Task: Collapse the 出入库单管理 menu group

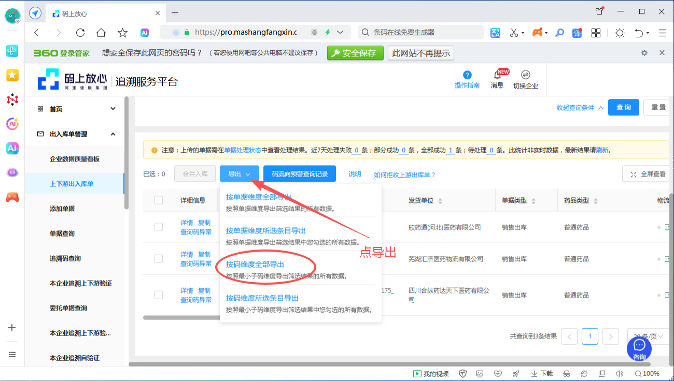Action: (113, 134)
